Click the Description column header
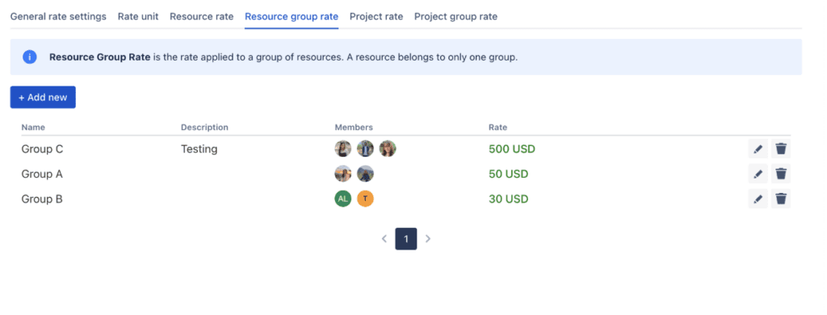 tap(204, 127)
